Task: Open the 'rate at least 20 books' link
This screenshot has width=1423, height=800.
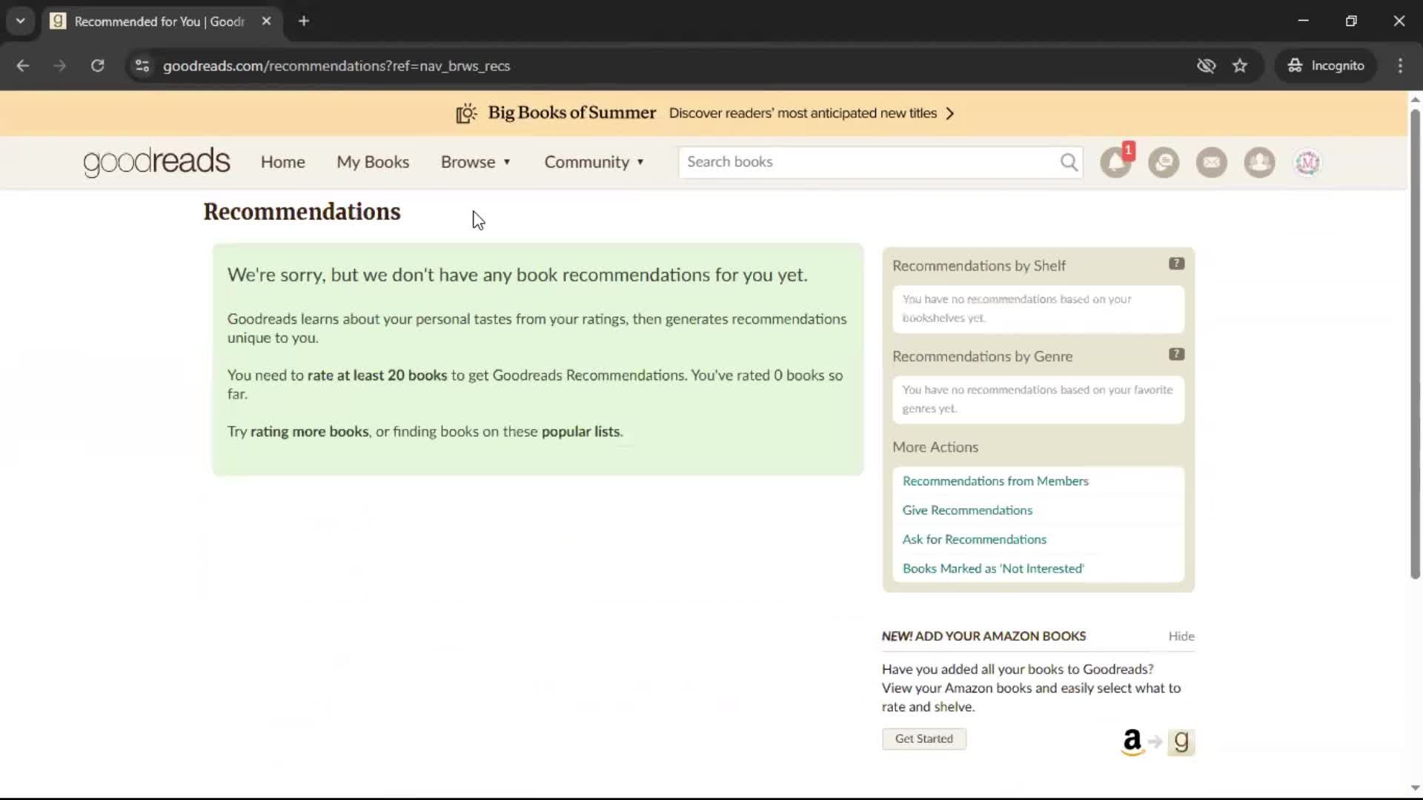Action: click(377, 376)
